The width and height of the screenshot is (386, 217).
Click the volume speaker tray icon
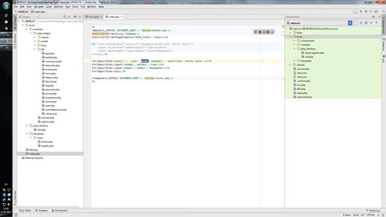9,204
